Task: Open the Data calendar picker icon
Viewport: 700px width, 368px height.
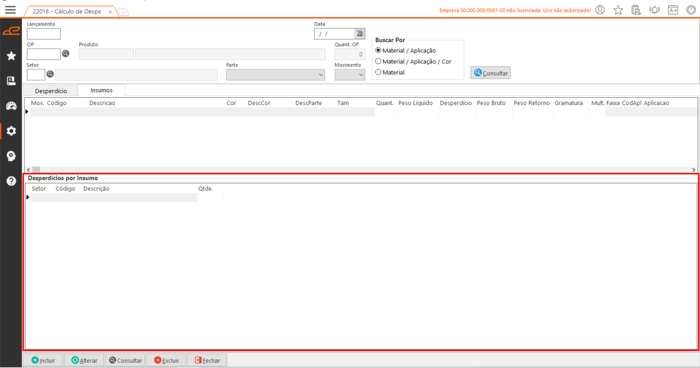Action: [x=359, y=34]
